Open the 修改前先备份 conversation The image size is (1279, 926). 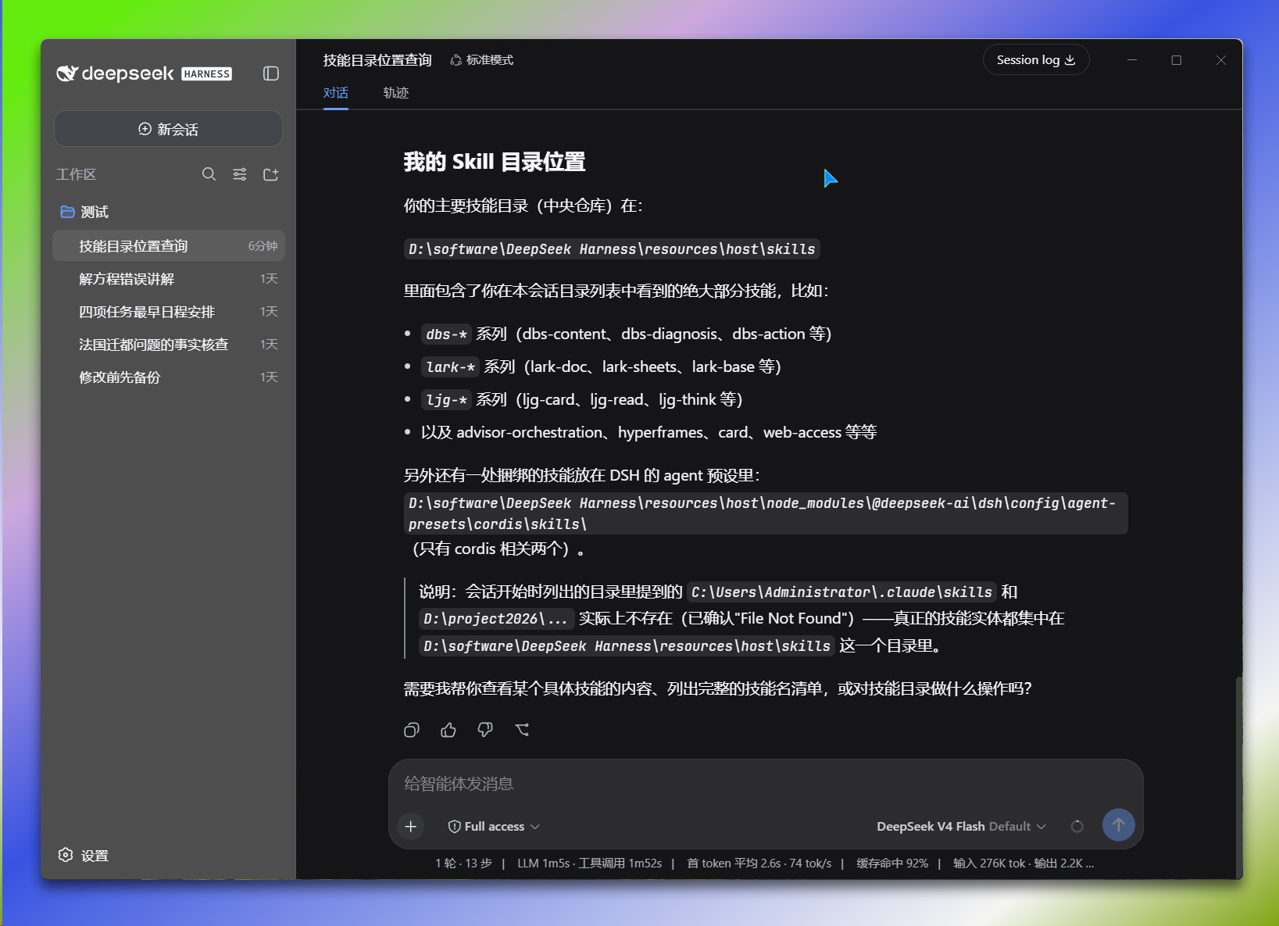(169, 377)
